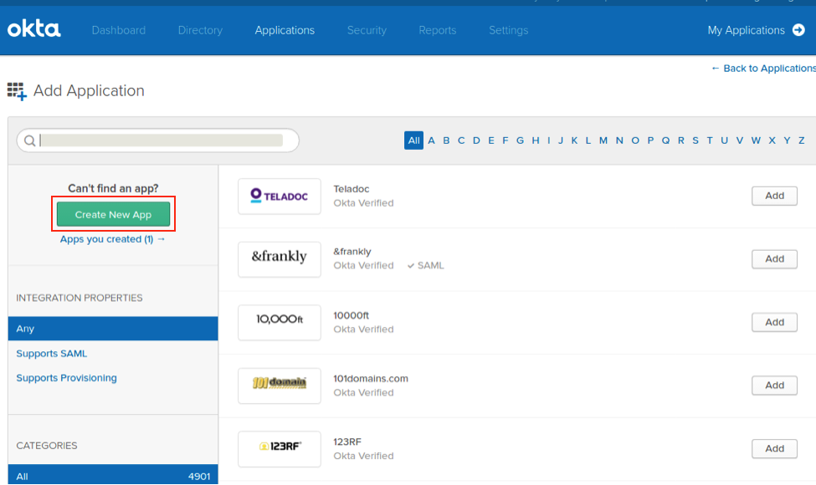The height and width of the screenshot is (485, 816).
Task: Select the All category with 4901 apps
Action: 113,475
